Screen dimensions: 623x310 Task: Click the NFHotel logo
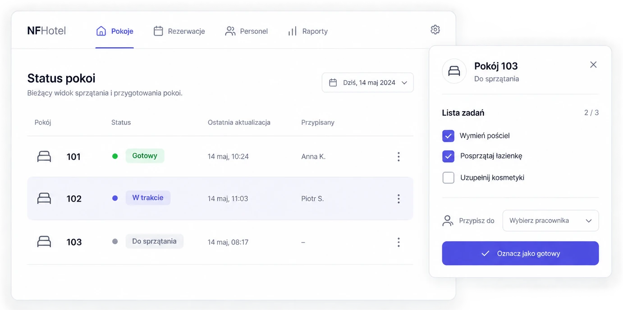tap(46, 31)
